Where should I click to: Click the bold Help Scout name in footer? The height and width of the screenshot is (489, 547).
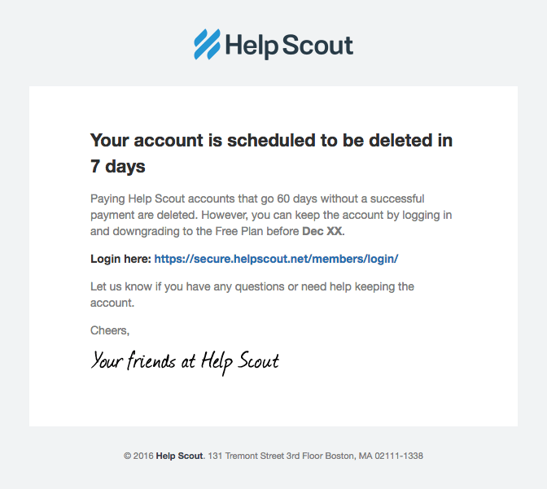[179, 456]
